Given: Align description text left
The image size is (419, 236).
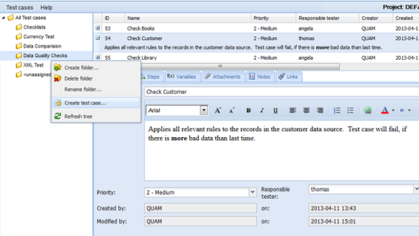Looking at the screenshot, I should (x=293, y=110).
